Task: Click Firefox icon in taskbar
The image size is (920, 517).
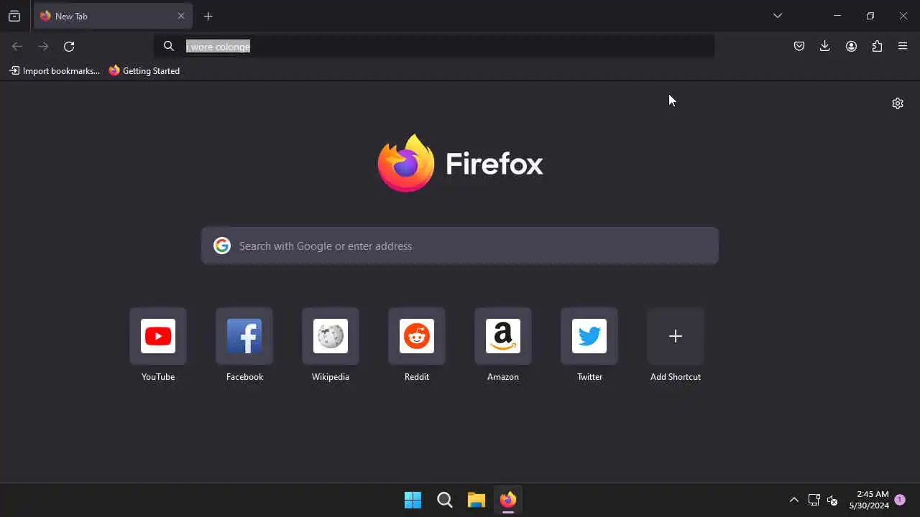Action: 508,500
